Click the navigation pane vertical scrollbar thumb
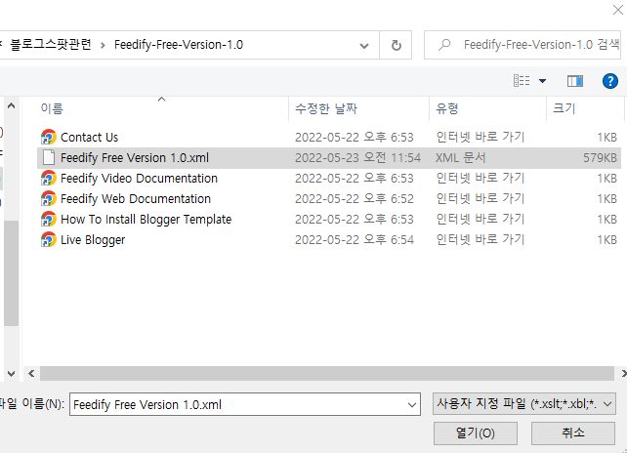The height and width of the screenshot is (453, 627). pos(11,273)
